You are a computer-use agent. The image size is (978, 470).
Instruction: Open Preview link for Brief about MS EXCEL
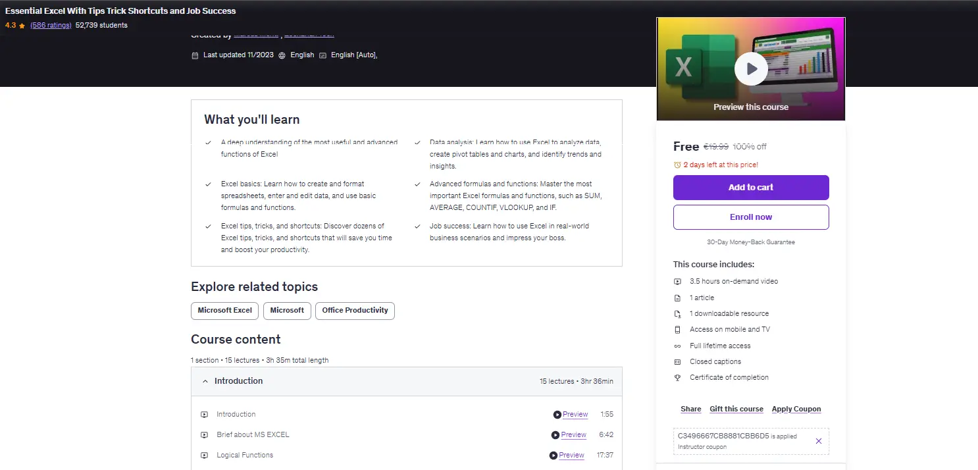click(x=574, y=435)
